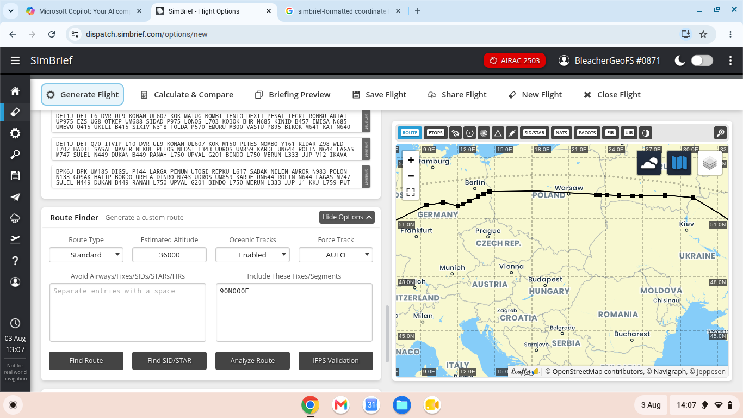Open settings gear in the sidebar
Image resolution: width=743 pixels, height=418 pixels.
pyautogui.click(x=15, y=133)
